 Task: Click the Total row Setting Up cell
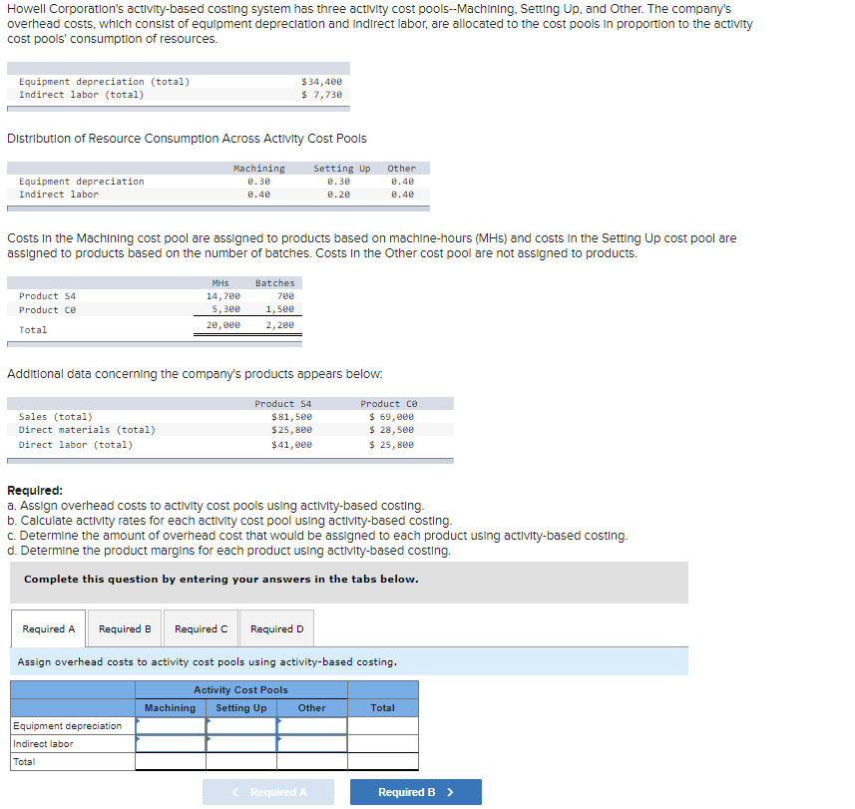point(241,761)
